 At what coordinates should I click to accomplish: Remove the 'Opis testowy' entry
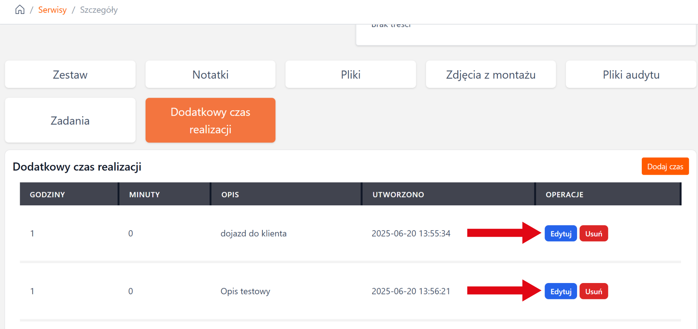pyautogui.click(x=593, y=292)
